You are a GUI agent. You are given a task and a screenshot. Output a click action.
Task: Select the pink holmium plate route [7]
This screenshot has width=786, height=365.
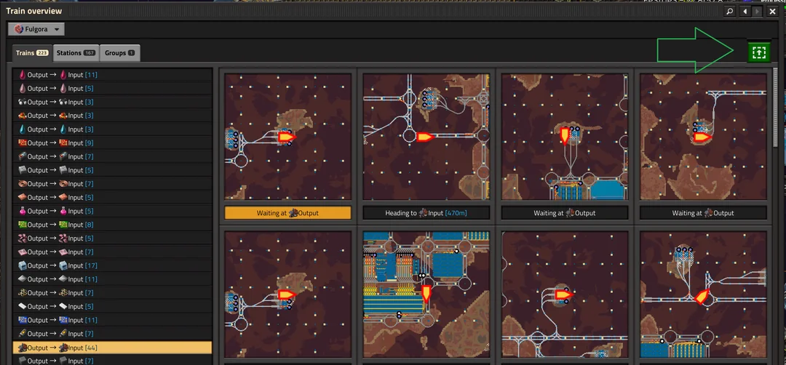coord(112,252)
